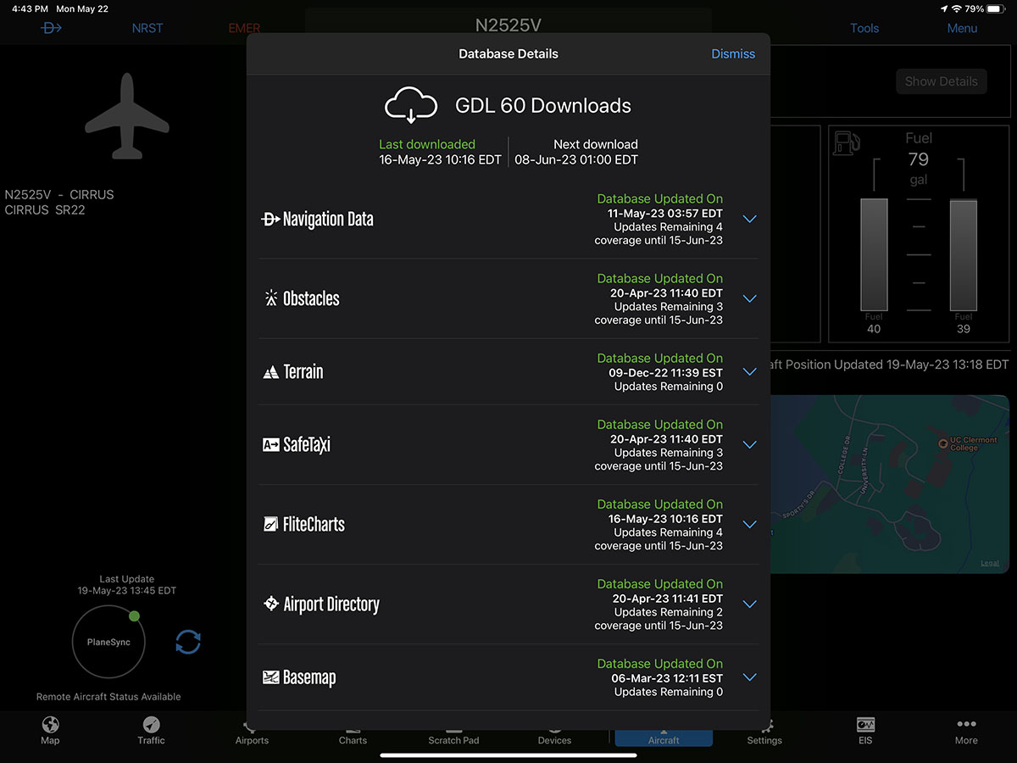The image size is (1017, 763).
Task: Tap Last downloaded 16-May-23 date text
Action: coord(440,159)
